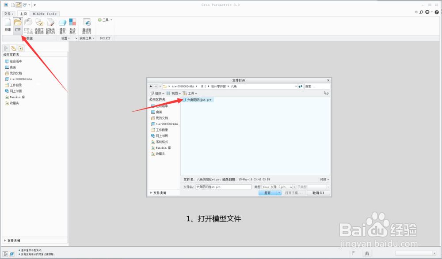The height and width of the screenshot is (259, 442).
Task: Click quick-access windows switch icon
Action: [x=25, y=5]
